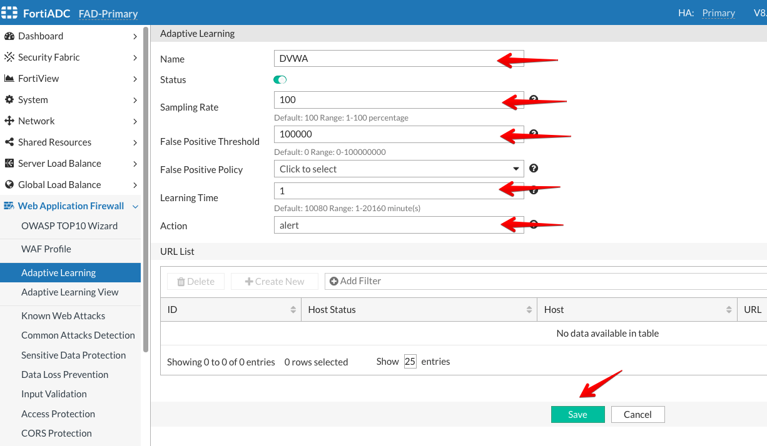Viewport: 767px width, 446px height.
Task: Click the Shared Resources share icon
Action: pos(9,142)
